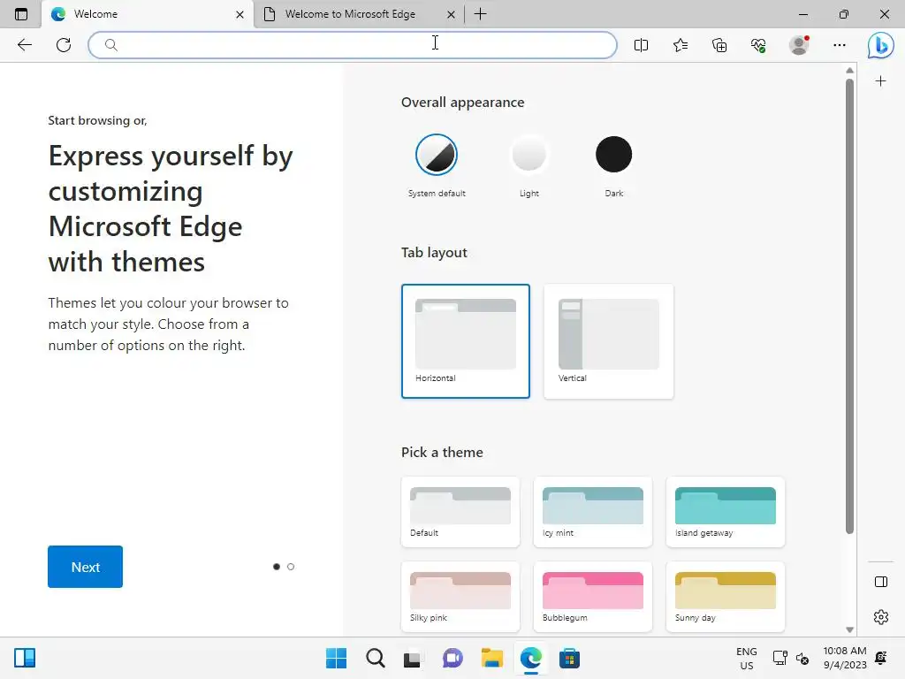Open the profile avatar icon
The height and width of the screenshot is (679, 905).
coord(799,45)
